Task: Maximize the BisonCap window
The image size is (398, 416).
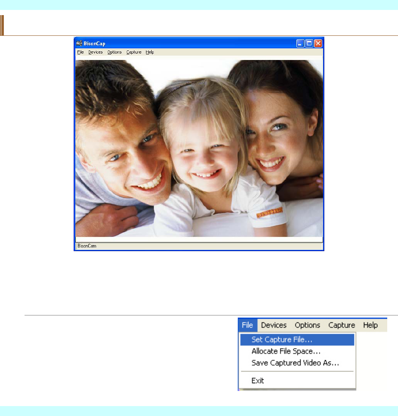Action: (x=309, y=43)
